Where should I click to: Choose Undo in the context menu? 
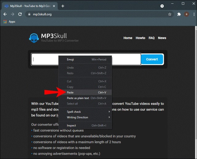pyautogui.click(x=85, y=68)
